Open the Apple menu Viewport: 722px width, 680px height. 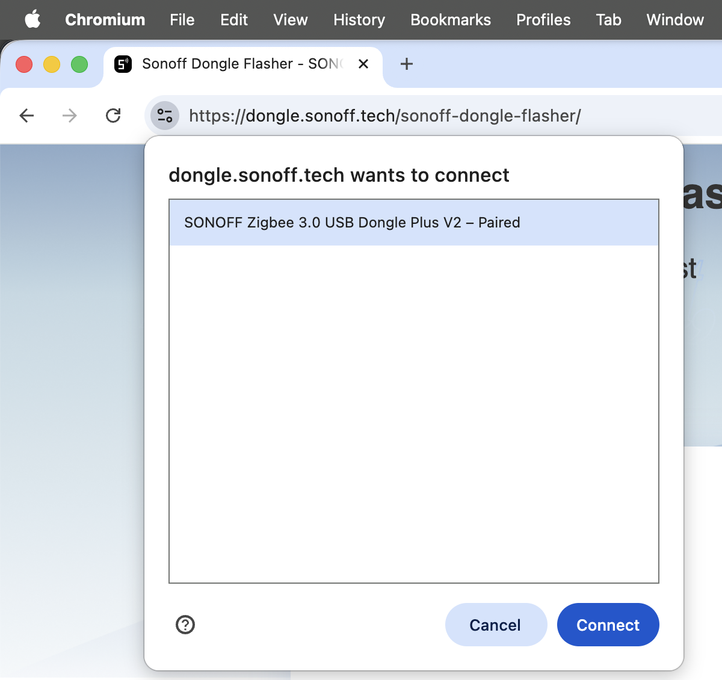(32, 19)
